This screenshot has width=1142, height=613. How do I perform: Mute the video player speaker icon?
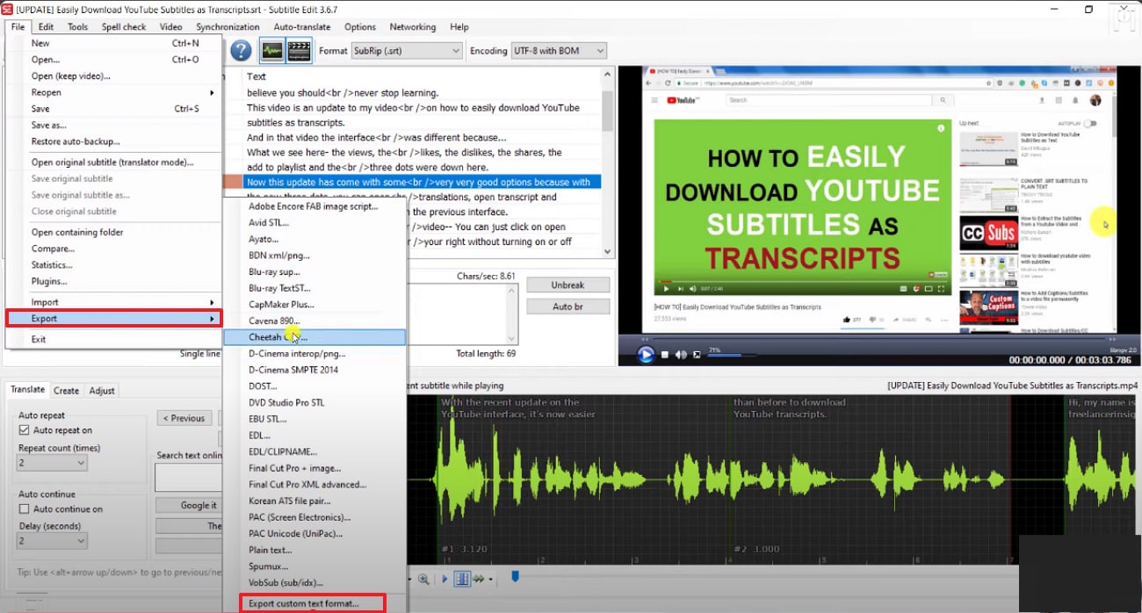(681, 355)
